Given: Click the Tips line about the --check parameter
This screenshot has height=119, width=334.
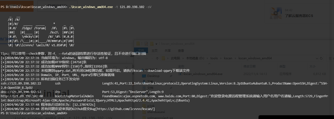Looking at the screenshot, I should click(73, 53).
